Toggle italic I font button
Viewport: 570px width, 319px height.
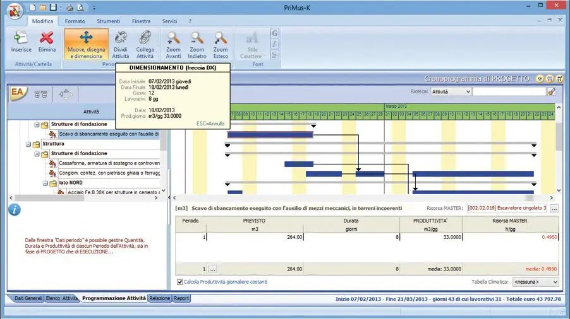click(275, 44)
